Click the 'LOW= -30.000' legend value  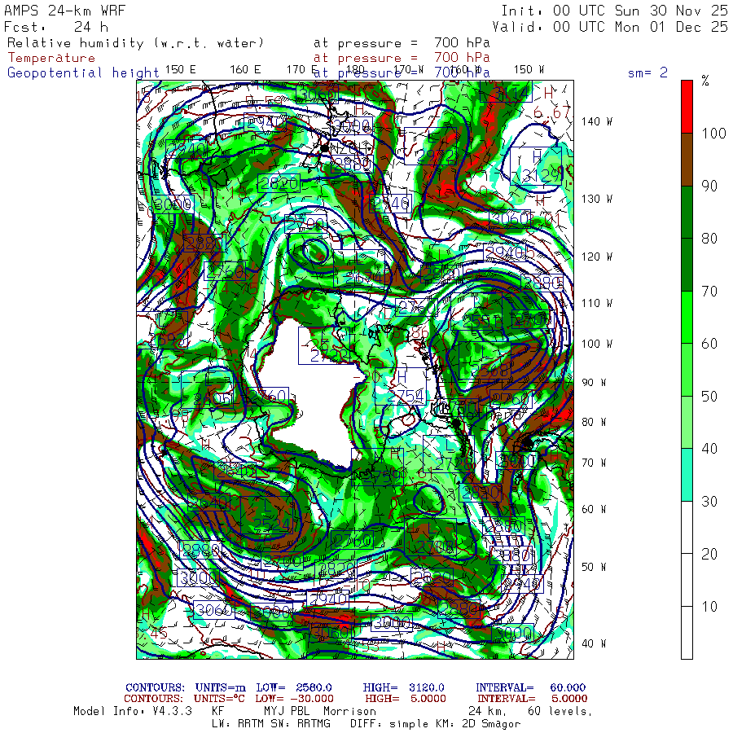tap(294, 699)
